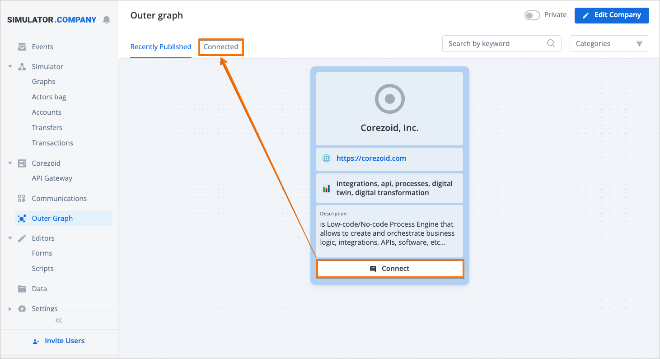Open Events in the sidebar
Viewport: 660px width, 359px height.
42,47
